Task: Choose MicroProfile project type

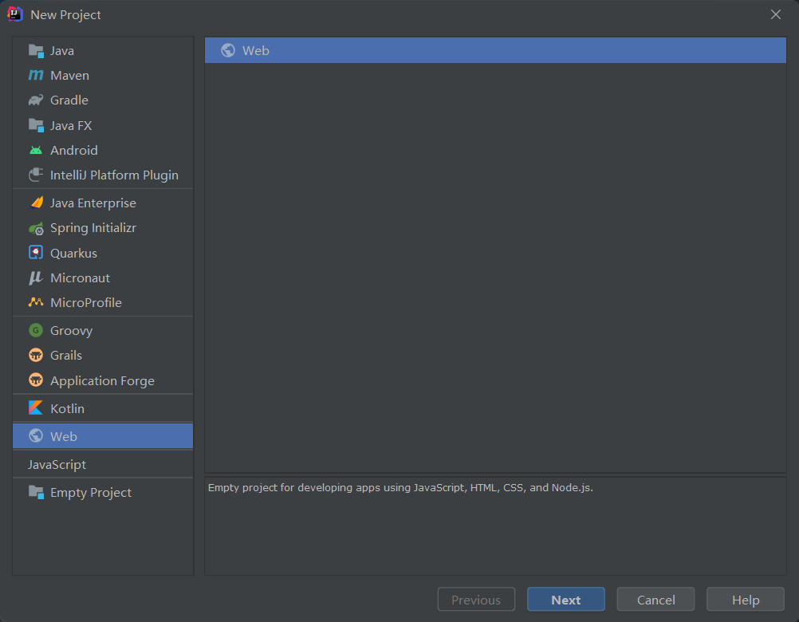Action: (x=103, y=302)
